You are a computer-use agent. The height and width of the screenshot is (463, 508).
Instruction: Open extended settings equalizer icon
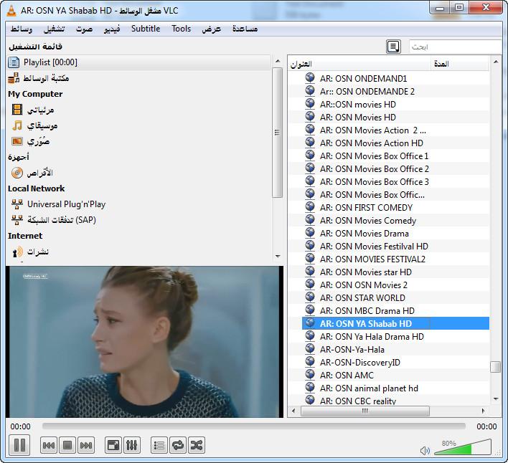tap(131, 446)
